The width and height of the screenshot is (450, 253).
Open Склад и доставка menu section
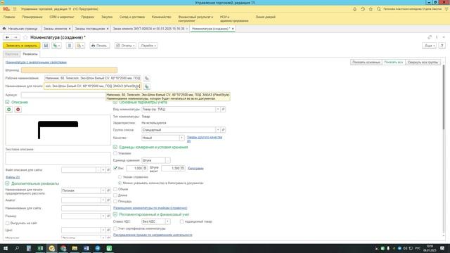pos(132,17)
